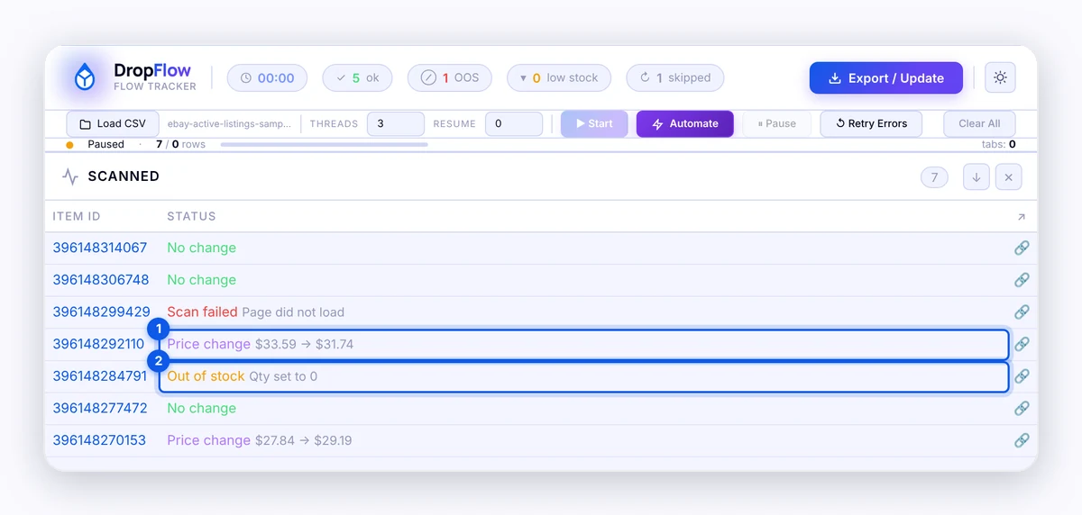Click the 1 skipped counter pill
The image size is (1082, 515).
pos(675,77)
